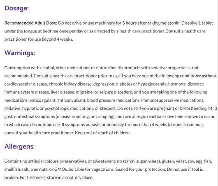The height and width of the screenshot is (186, 218).
Task: Click the word GMOs in Allergens
Action: [x=61, y=169]
